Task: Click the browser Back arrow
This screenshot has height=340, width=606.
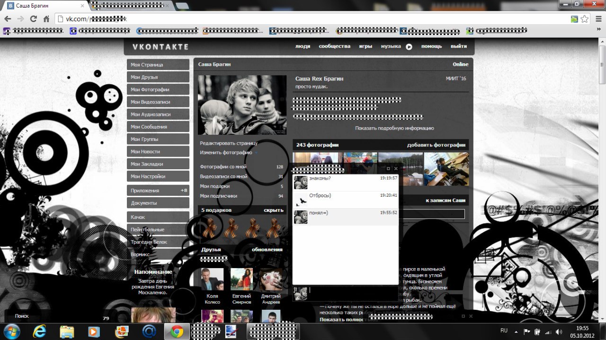Action: point(8,19)
